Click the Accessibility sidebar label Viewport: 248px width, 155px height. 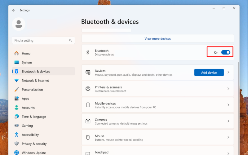point(30,135)
